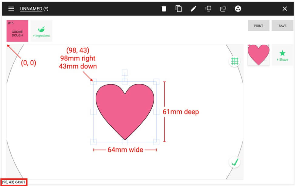
Task: Select the pink heart on the canvas
Action: (x=125, y=112)
